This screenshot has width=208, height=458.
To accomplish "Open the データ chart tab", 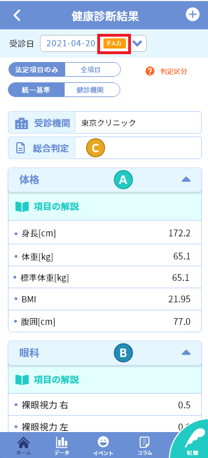I will point(61,446).
